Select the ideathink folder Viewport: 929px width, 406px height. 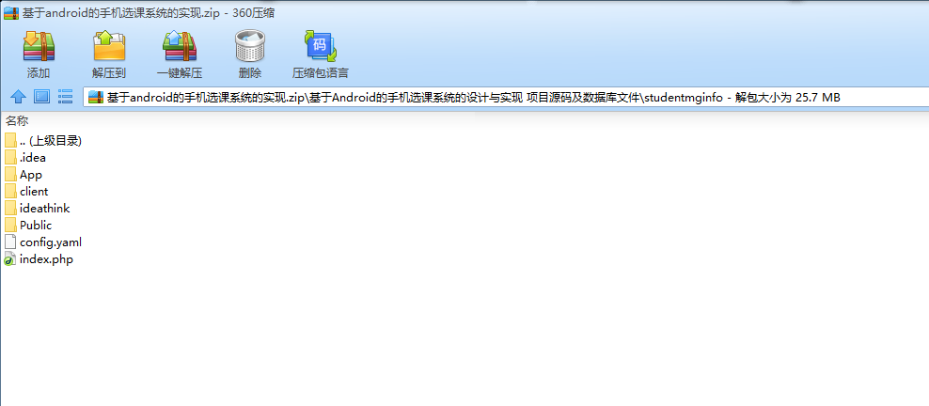[x=37, y=209]
